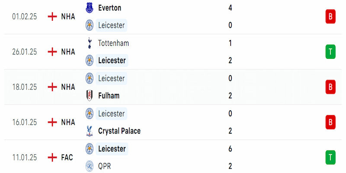The height and width of the screenshot is (173, 346).
Task: Open the Tottenham team name link
Action: coord(113,43)
